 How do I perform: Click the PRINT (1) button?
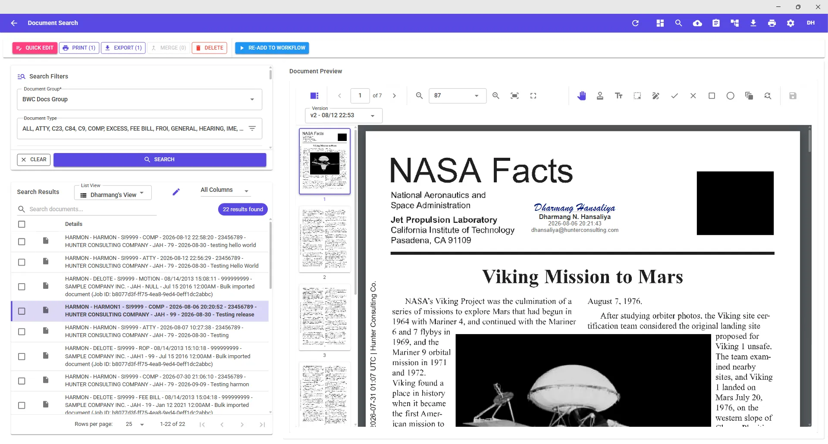click(x=79, y=48)
